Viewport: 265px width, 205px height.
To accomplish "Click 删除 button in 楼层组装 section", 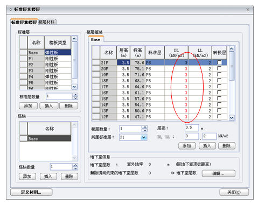I will [x=227, y=146].
